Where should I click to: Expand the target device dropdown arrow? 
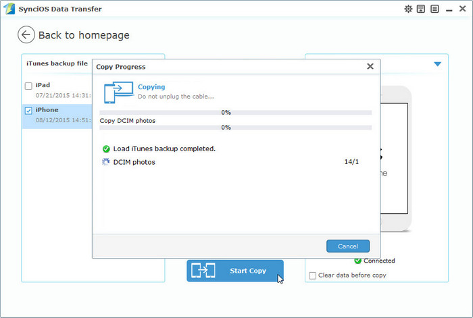(437, 64)
